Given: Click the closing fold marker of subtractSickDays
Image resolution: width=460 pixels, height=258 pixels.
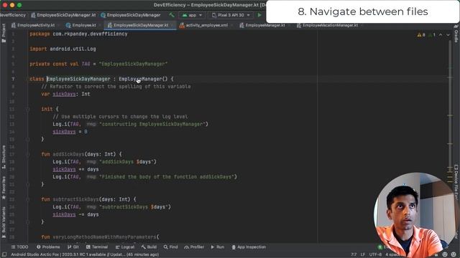Looking at the screenshot, I should coord(27,222).
